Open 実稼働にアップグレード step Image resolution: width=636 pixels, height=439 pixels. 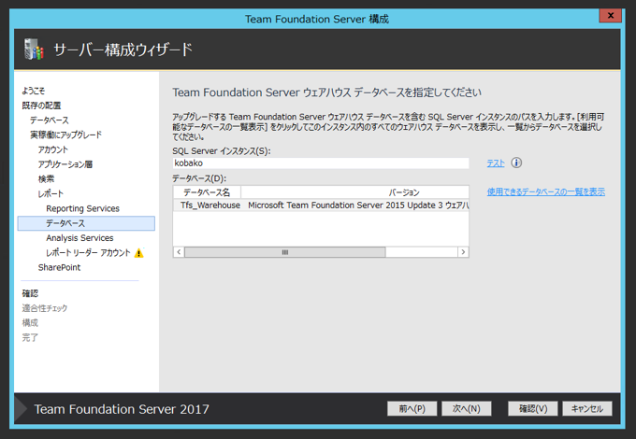65,135
